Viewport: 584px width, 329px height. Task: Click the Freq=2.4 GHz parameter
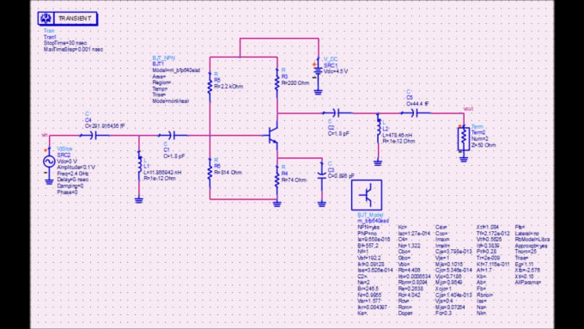coord(73,174)
